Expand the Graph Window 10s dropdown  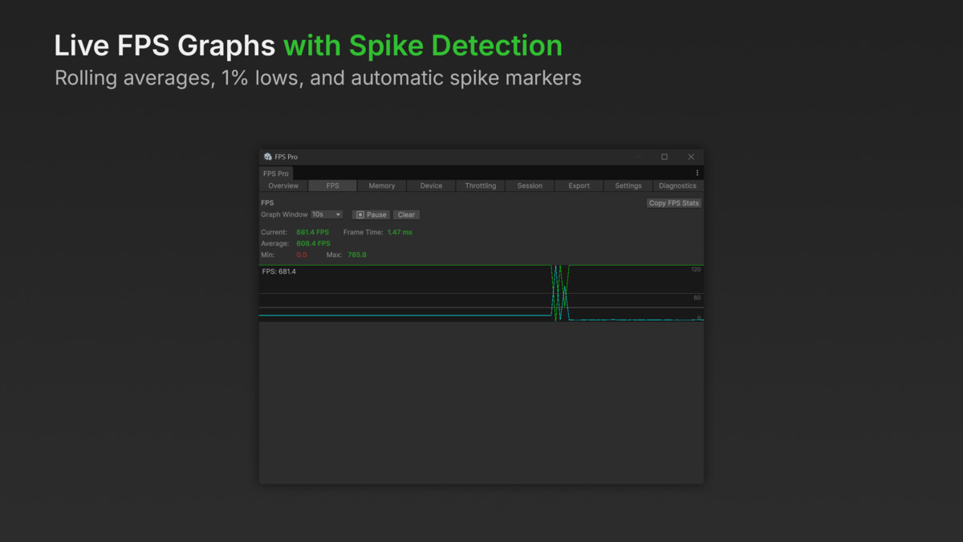pos(327,214)
